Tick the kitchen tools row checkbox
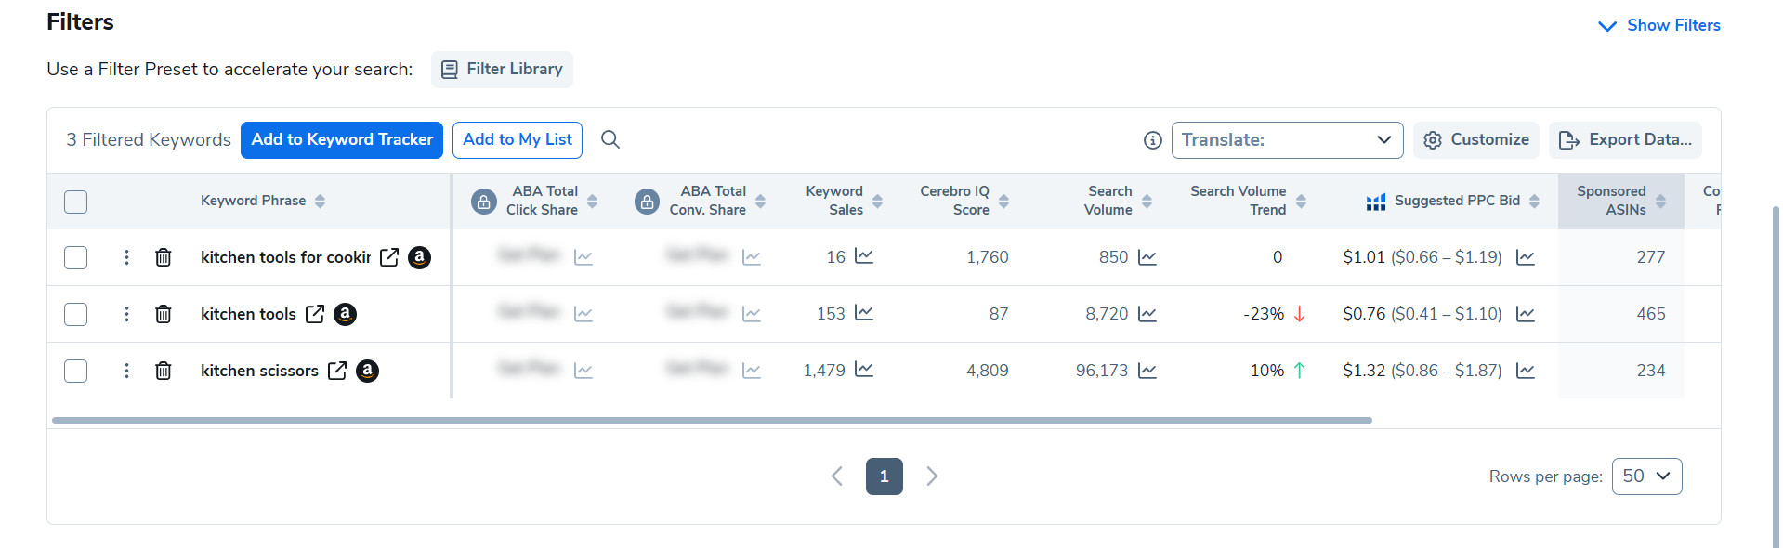Viewport: 1783px width, 548px height. coord(76,314)
